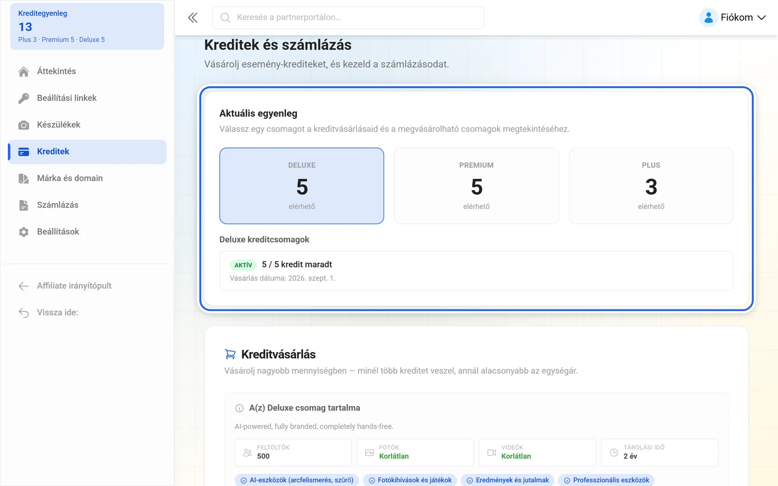This screenshot has width=778, height=486.
Task: Go to Affiliate irányítópult link
Action: click(x=87, y=286)
